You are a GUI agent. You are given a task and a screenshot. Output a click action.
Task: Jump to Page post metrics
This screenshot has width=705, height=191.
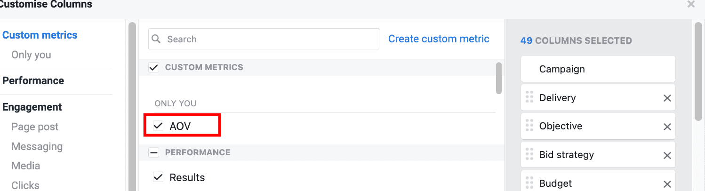point(35,127)
